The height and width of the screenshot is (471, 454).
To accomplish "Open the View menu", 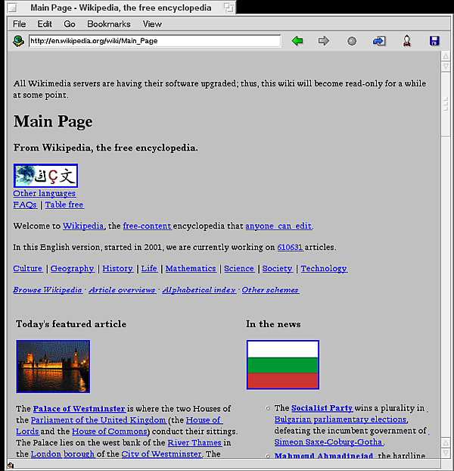I will [x=152, y=24].
